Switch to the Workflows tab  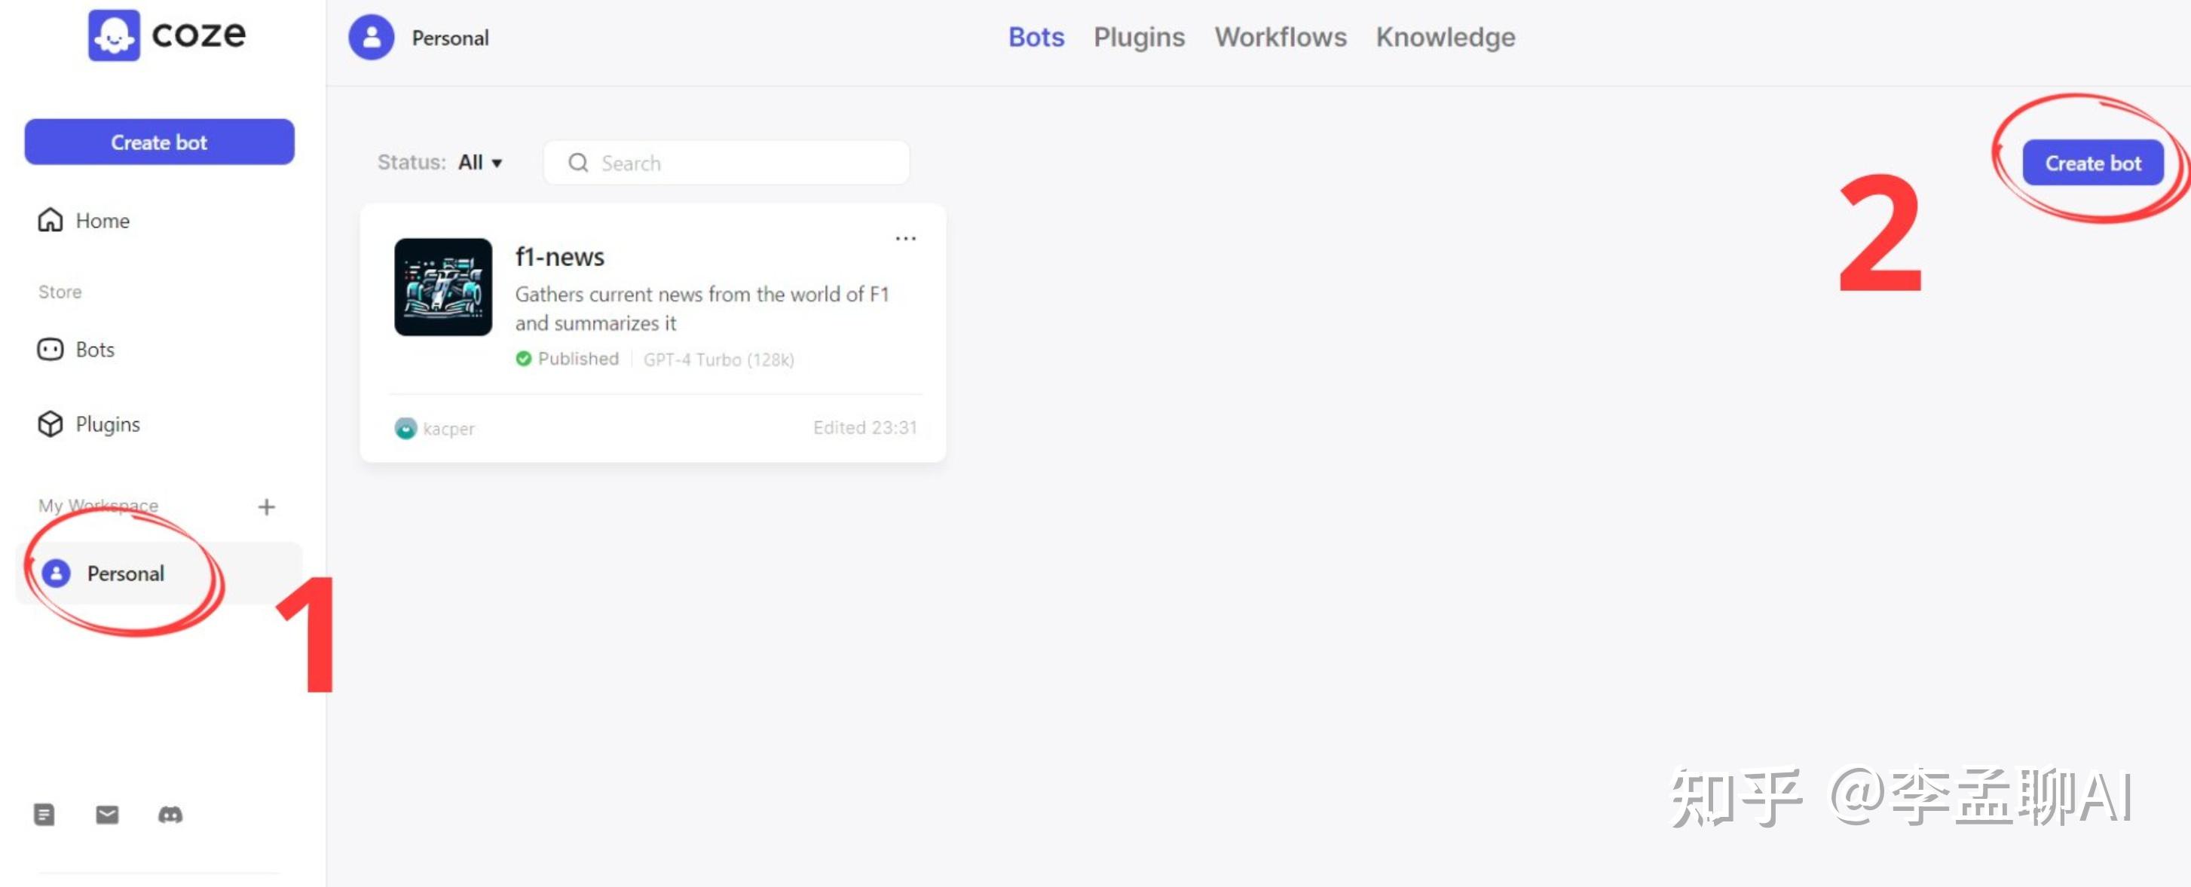[1279, 38]
